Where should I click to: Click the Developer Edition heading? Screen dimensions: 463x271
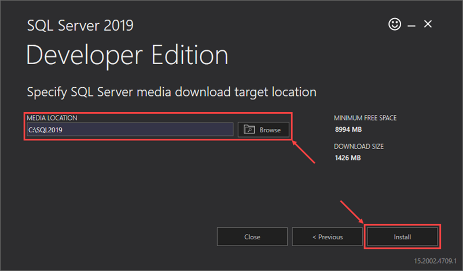pos(127,55)
